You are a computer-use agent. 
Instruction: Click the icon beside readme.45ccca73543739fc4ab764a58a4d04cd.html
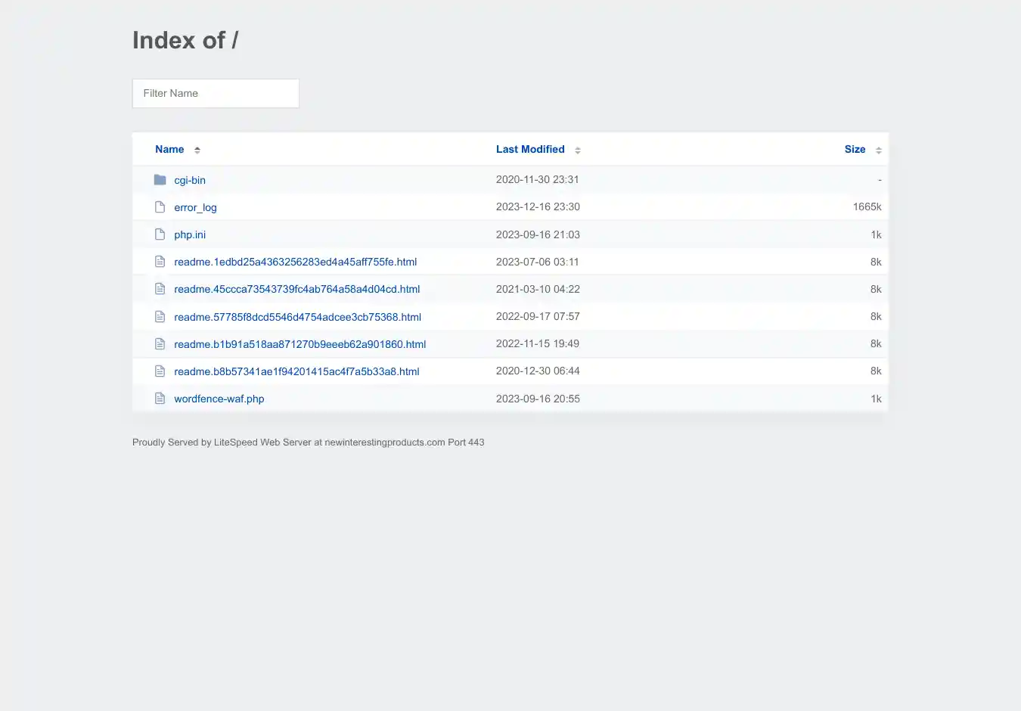coord(160,289)
